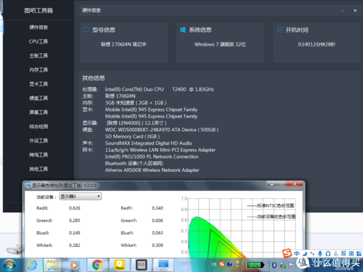
Task: Open 硬件信息 in the toolbox sidebar
Action: click(38, 27)
